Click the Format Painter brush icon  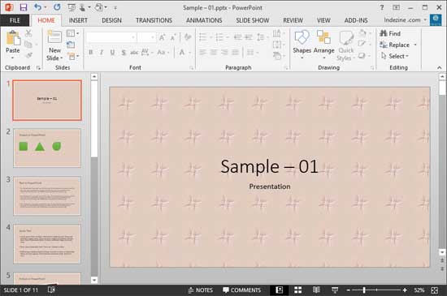pyautogui.click(x=28, y=55)
